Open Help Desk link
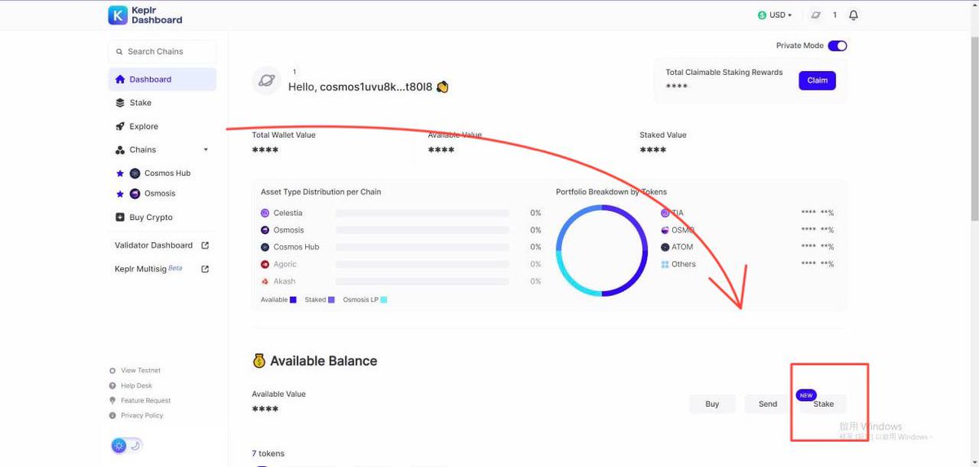The image size is (979, 467). 136,385
